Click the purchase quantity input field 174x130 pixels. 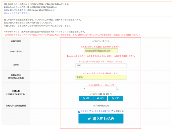click(x=99, y=89)
